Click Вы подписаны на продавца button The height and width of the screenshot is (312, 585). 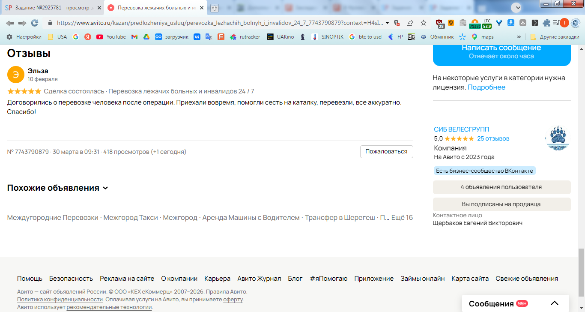tap(502, 204)
